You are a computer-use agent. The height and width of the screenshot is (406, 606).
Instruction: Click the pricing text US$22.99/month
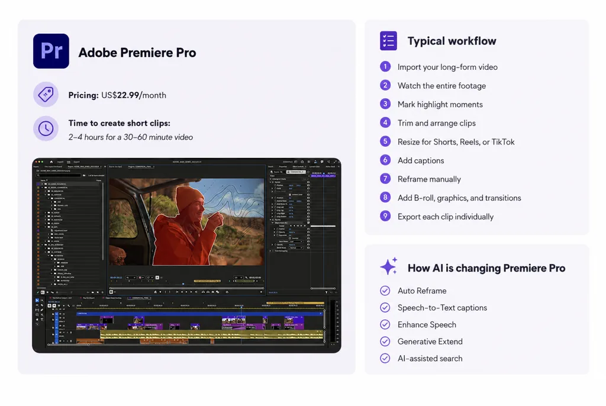[134, 95]
